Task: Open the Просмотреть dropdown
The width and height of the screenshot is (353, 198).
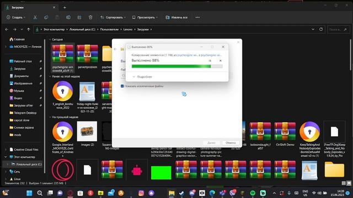Action: pos(145,17)
